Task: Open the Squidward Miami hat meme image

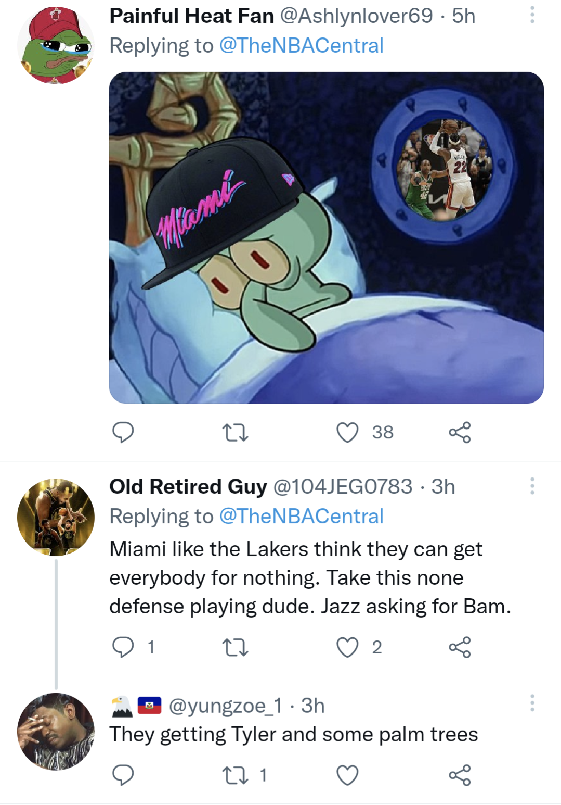Action: 326,237
